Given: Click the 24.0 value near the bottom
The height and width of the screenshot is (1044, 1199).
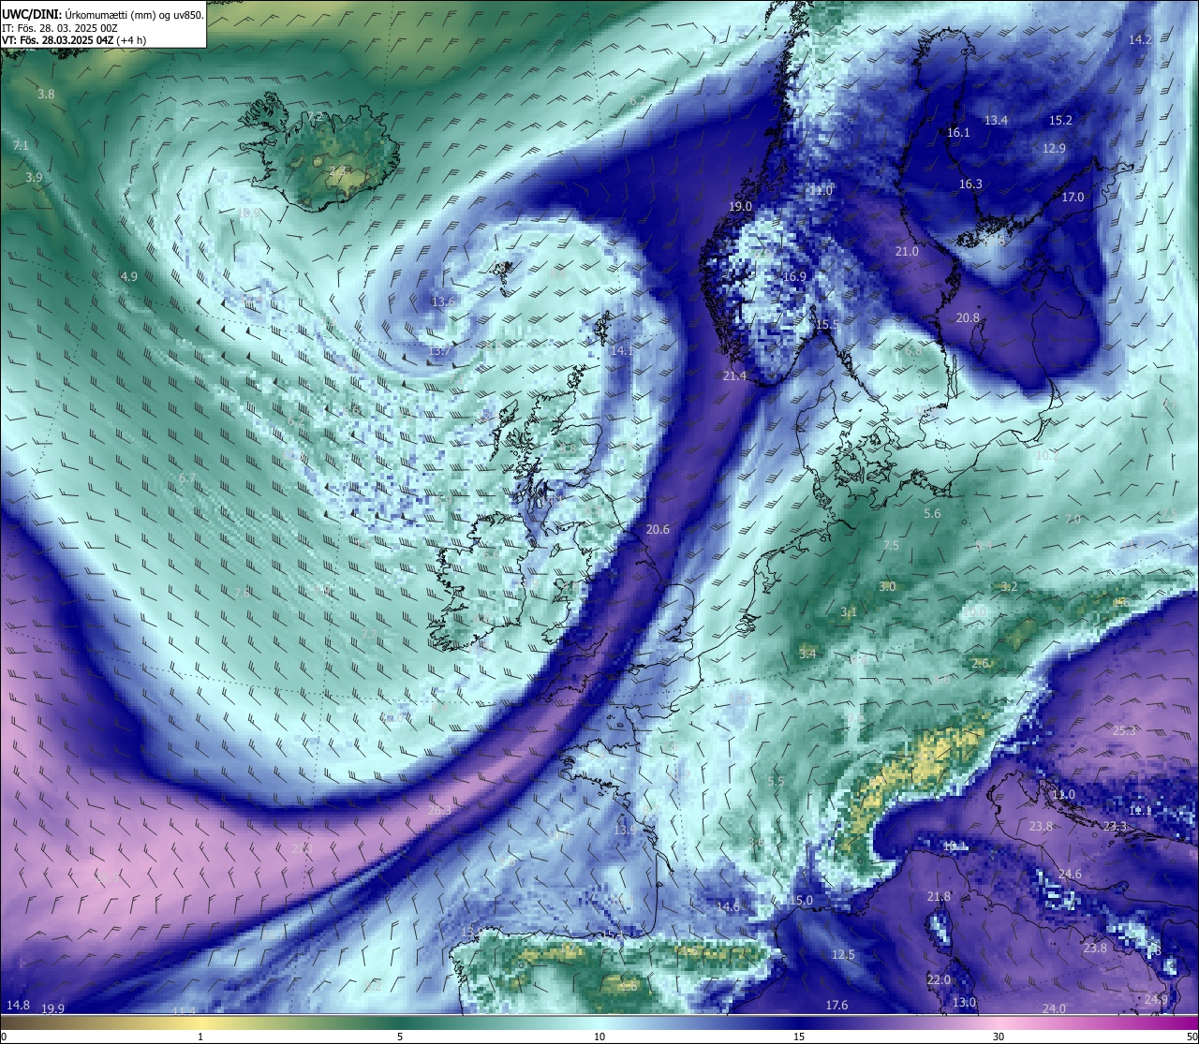Looking at the screenshot, I should (1054, 1009).
